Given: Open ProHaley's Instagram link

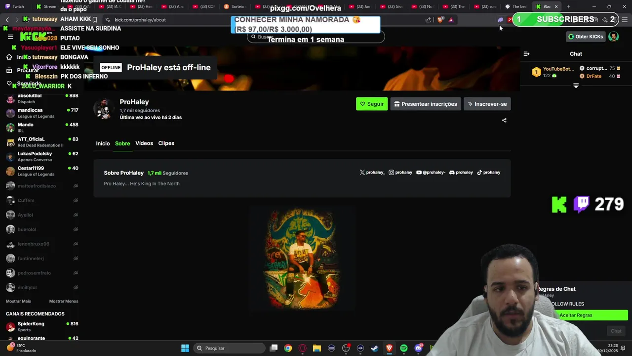Looking at the screenshot, I should [x=400, y=173].
